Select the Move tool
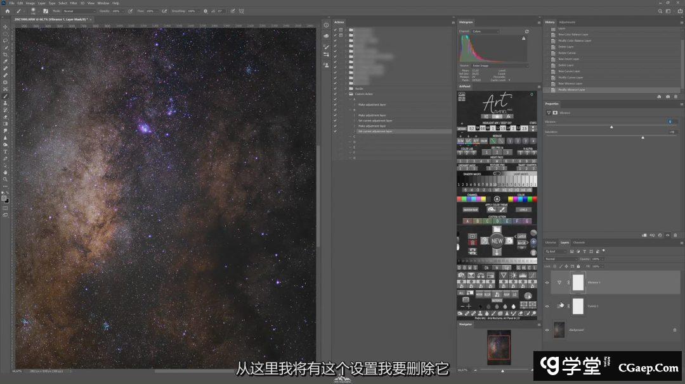 (x=6, y=27)
